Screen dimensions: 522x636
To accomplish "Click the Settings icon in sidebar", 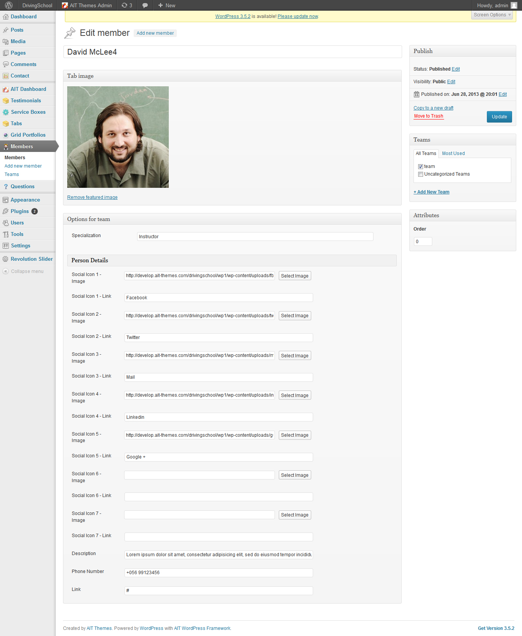I will [x=6, y=245].
